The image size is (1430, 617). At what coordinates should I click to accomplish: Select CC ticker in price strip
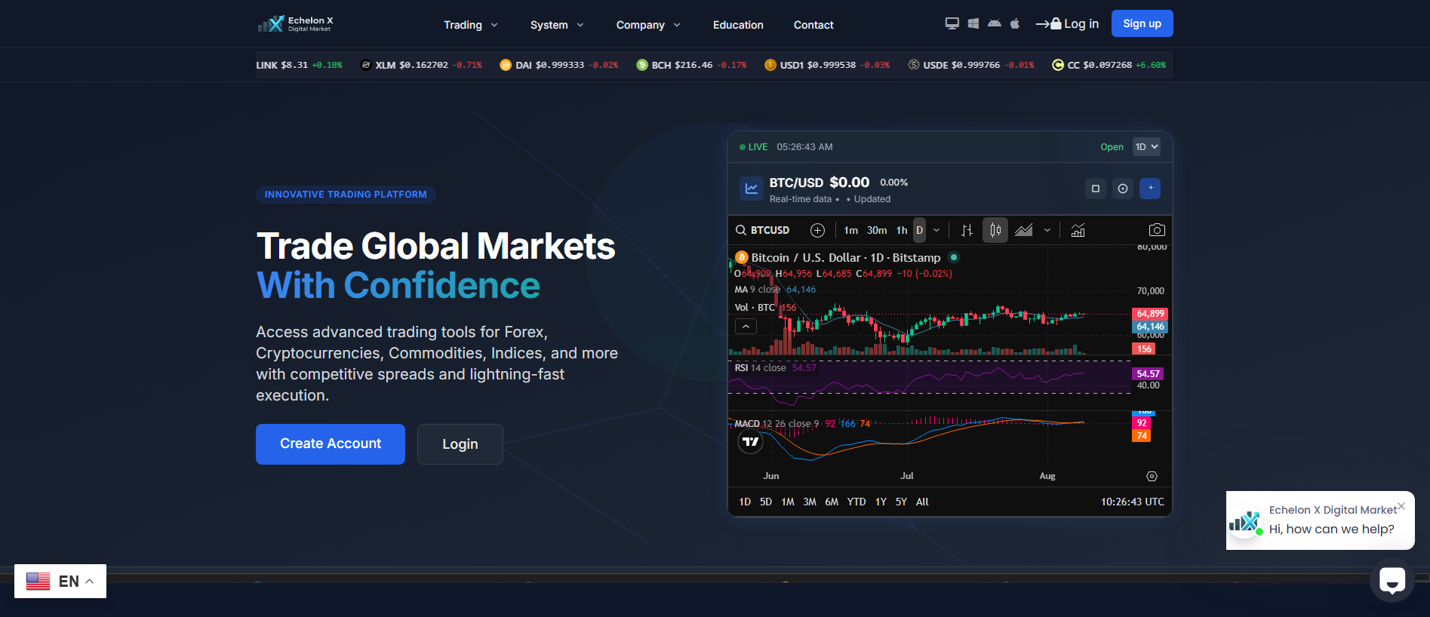coord(1109,65)
